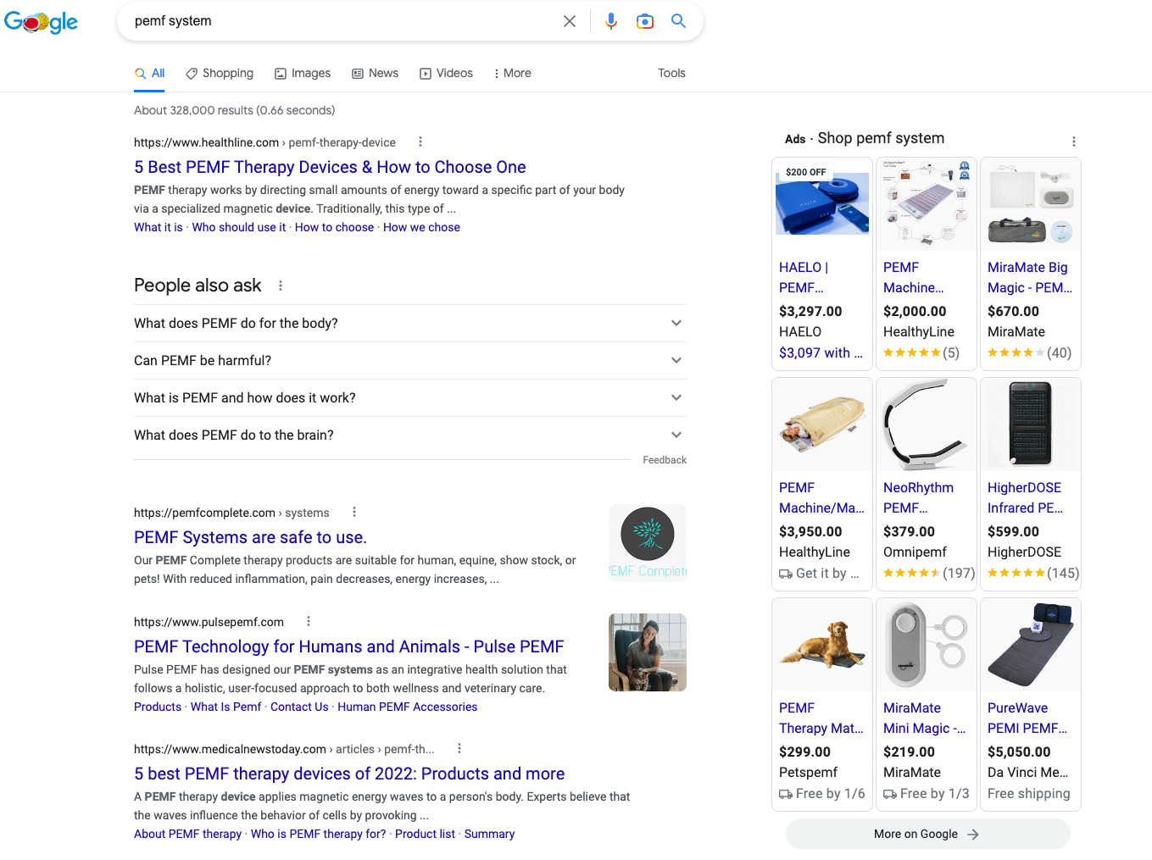
Task: Switch to the Shopping tab
Action: (220, 74)
